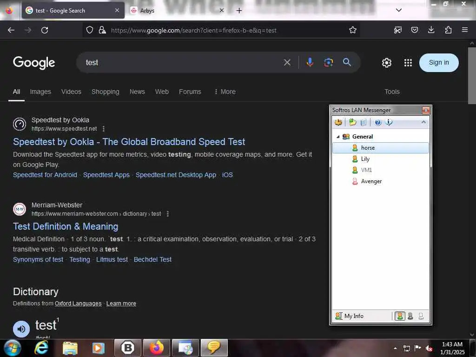Set status to Busy gray user icon
The height and width of the screenshot is (357, 476).
[410, 316]
